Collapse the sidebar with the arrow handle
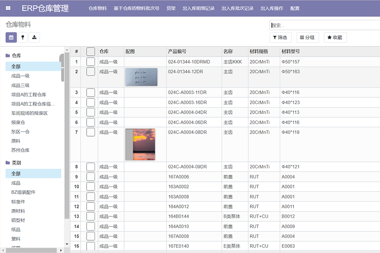380x253 pixels. click(x=63, y=67)
